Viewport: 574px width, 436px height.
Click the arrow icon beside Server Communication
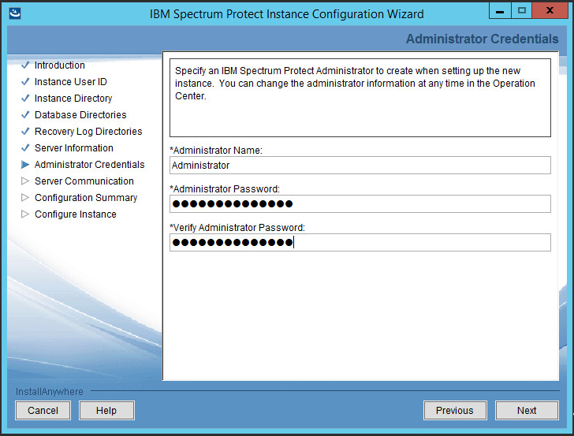25,181
